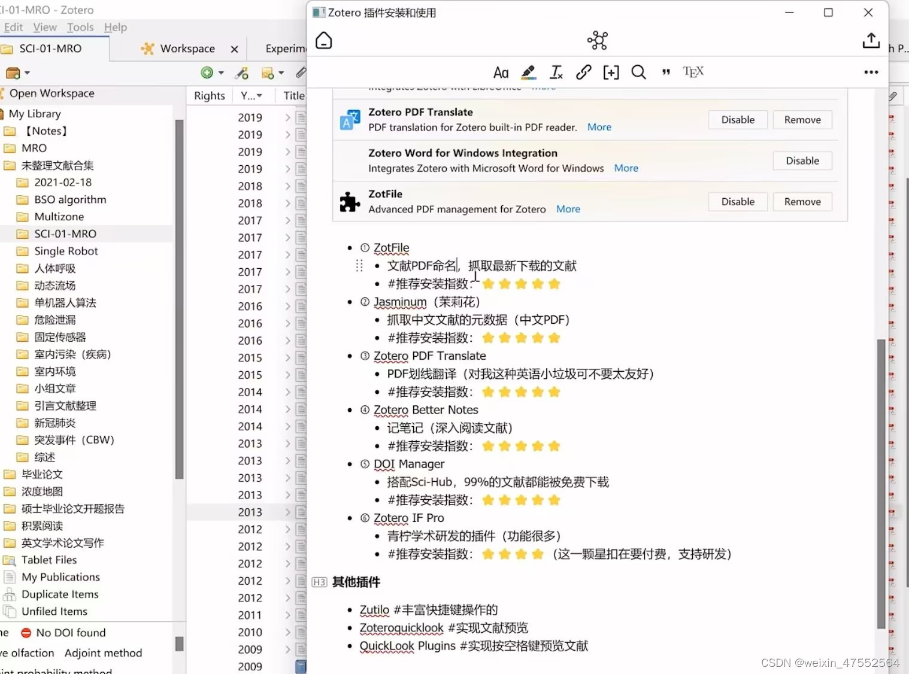This screenshot has height=674, width=909.
Task: Click the magic wand add-by-identifier icon
Action: click(x=242, y=73)
